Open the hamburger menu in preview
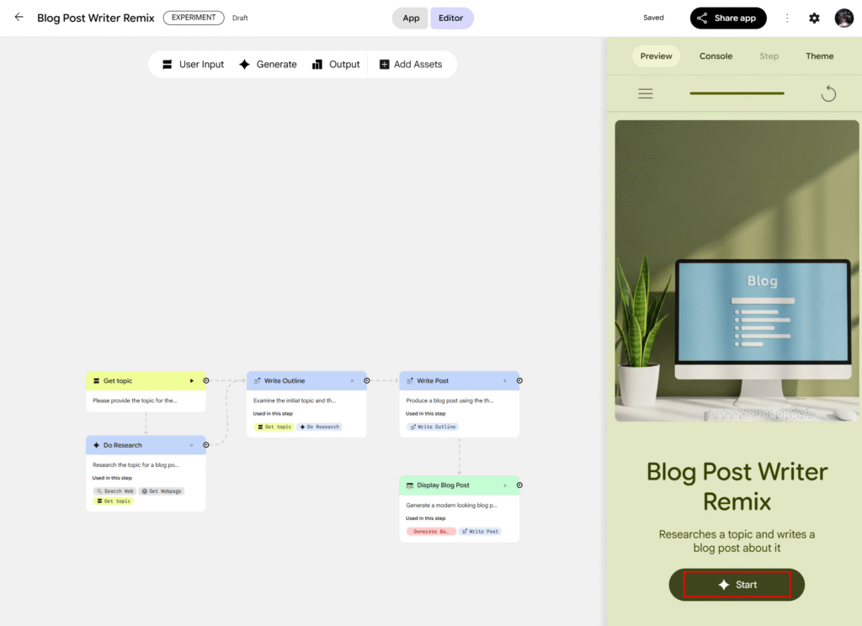Image resolution: width=862 pixels, height=626 pixels. pos(646,93)
